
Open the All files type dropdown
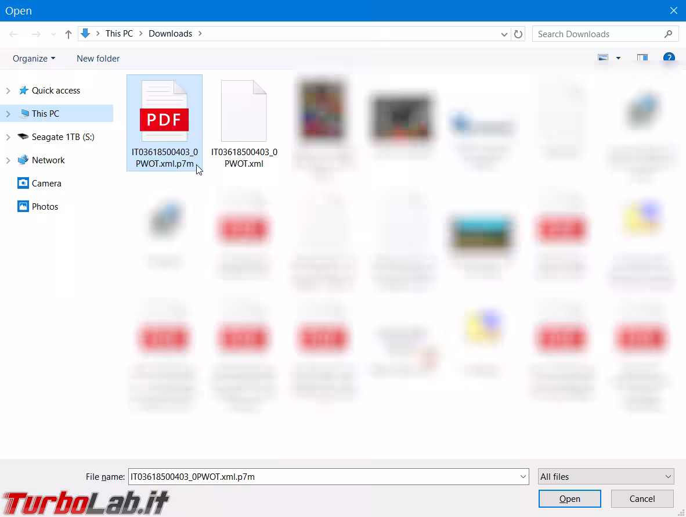coord(606,477)
